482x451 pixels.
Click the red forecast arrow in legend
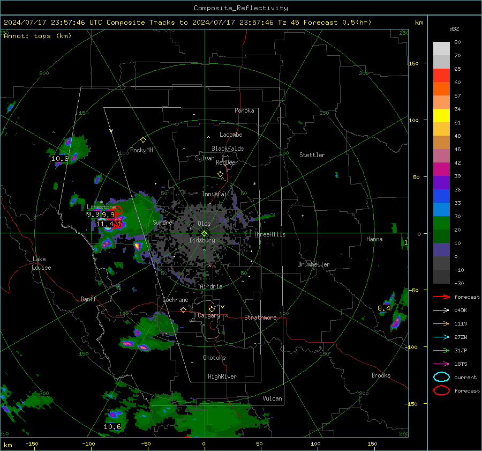441,297
